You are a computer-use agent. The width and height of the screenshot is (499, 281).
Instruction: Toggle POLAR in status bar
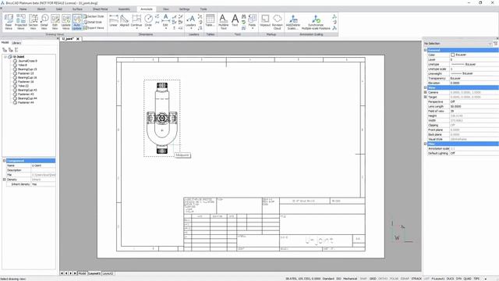(x=394, y=279)
